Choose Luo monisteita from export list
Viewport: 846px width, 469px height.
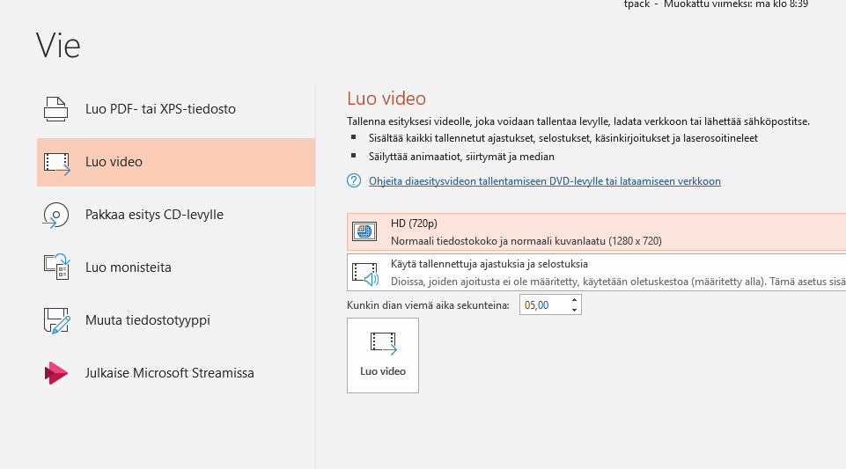click(x=129, y=267)
